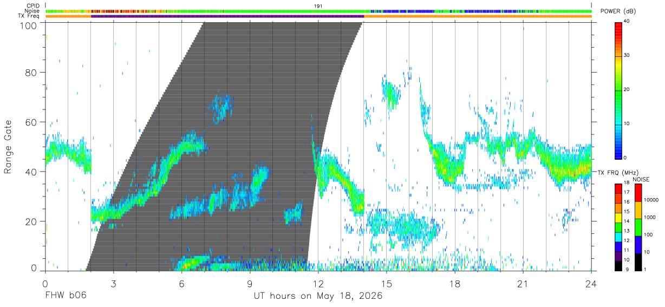Click UT hour tick label 24
This screenshot has height=307, width=665.
pyautogui.click(x=591, y=284)
